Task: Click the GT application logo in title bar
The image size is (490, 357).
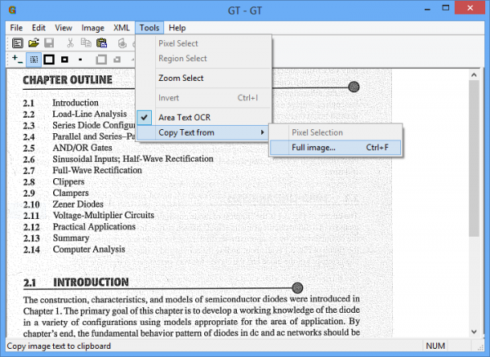Action: coord(12,11)
